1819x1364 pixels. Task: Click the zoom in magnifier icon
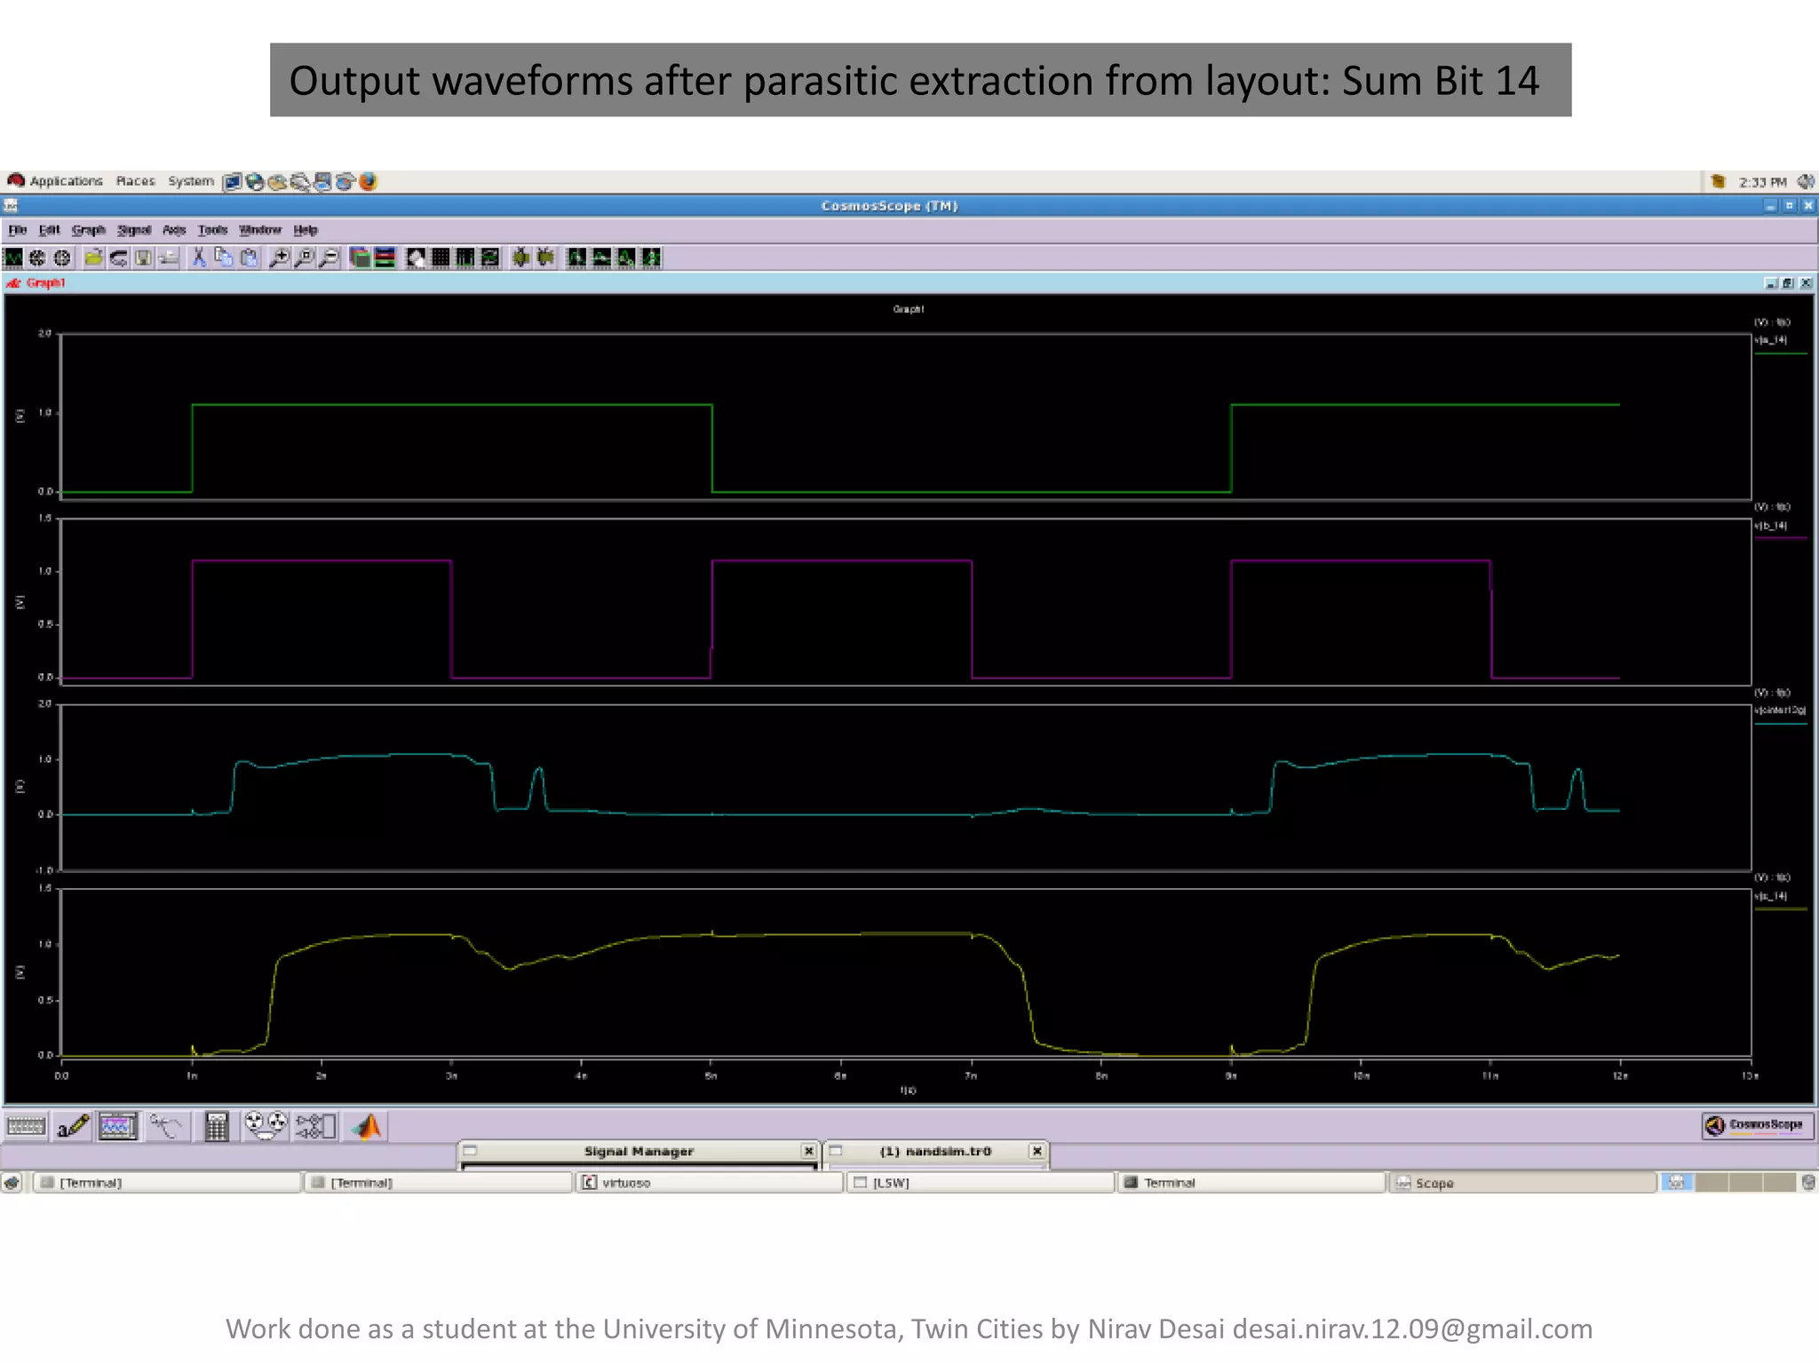point(280,258)
